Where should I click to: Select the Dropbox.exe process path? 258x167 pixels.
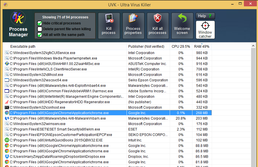58,156
